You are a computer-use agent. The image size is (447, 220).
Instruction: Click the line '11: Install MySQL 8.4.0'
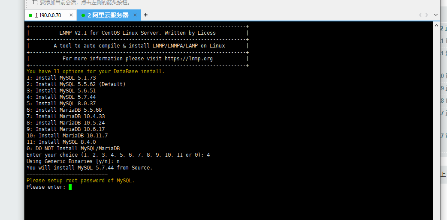(61, 142)
